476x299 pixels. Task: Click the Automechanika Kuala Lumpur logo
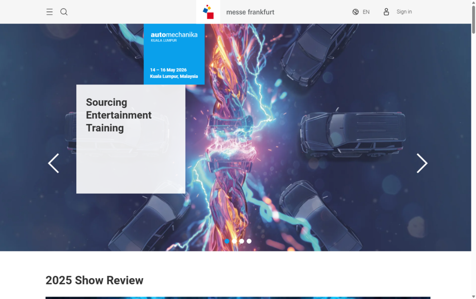point(174,37)
